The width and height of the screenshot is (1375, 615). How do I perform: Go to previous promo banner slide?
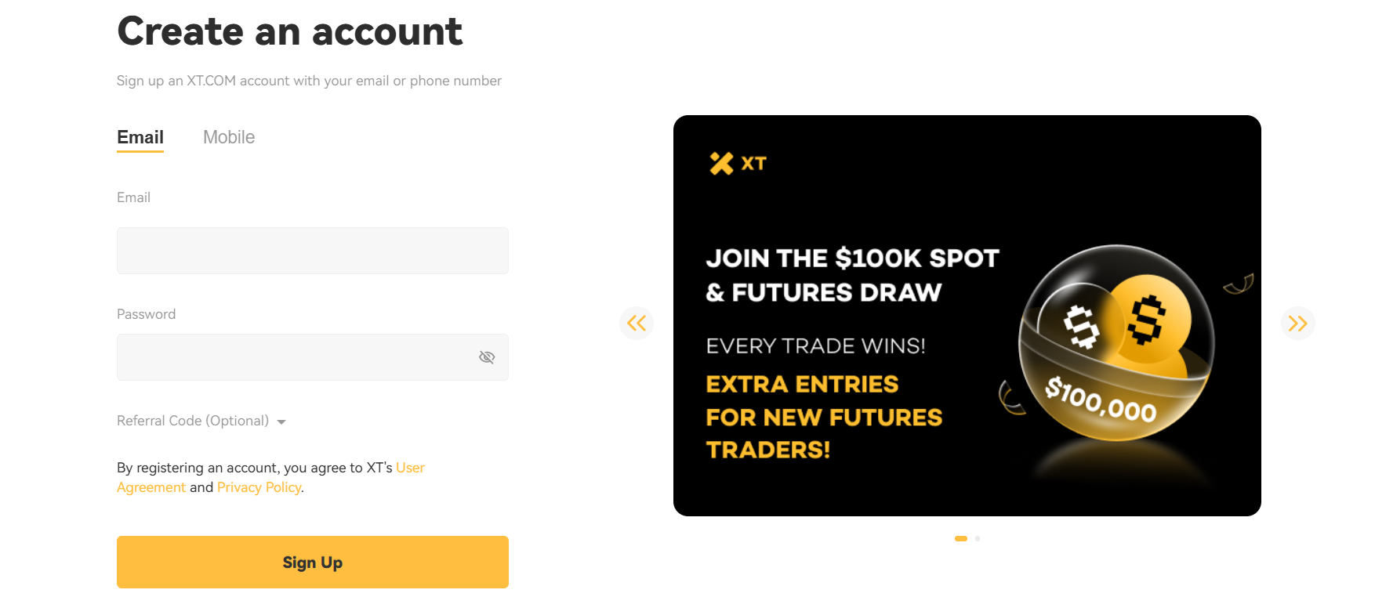coord(637,323)
